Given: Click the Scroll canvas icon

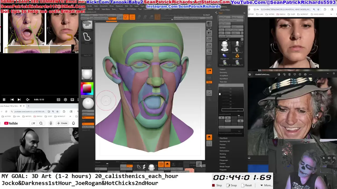Looking at the screenshot, I should pyautogui.click(x=209, y=33).
